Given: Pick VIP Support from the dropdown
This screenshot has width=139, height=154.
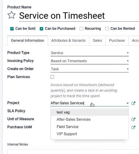Looking at the screenshot, I should [90, 134].
